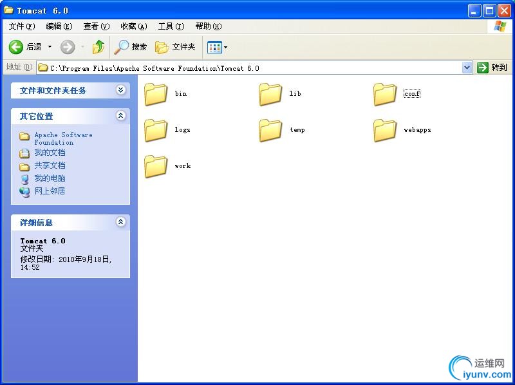Click the folder icon in address bar

pos(43,68)
